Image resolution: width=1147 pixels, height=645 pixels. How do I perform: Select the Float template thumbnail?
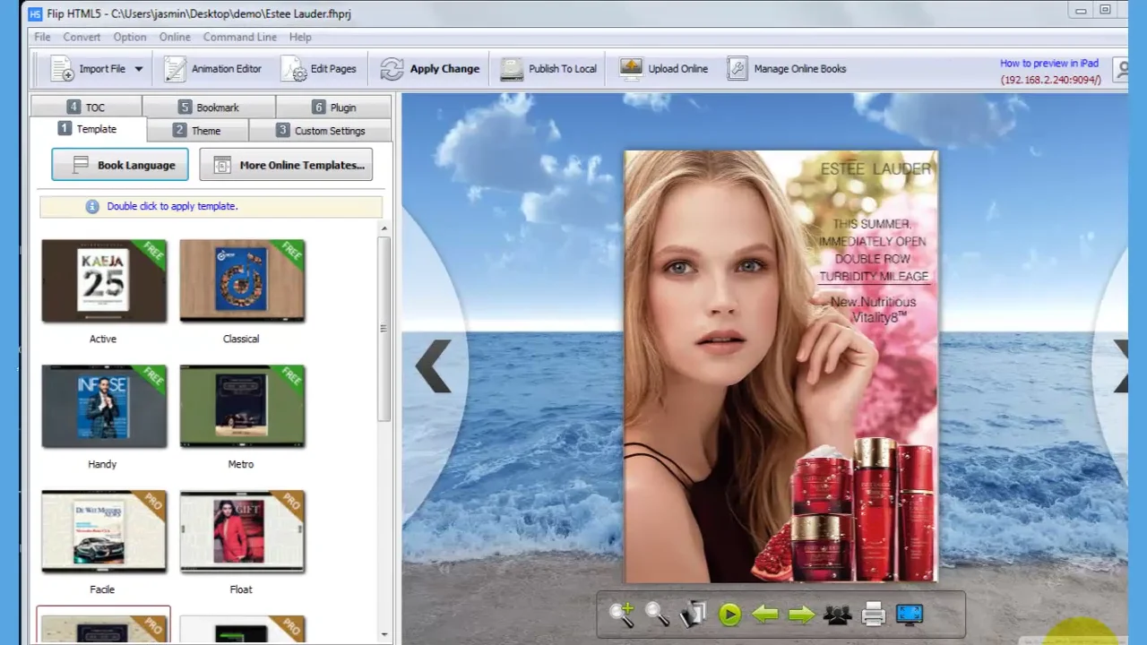[242, 531]
